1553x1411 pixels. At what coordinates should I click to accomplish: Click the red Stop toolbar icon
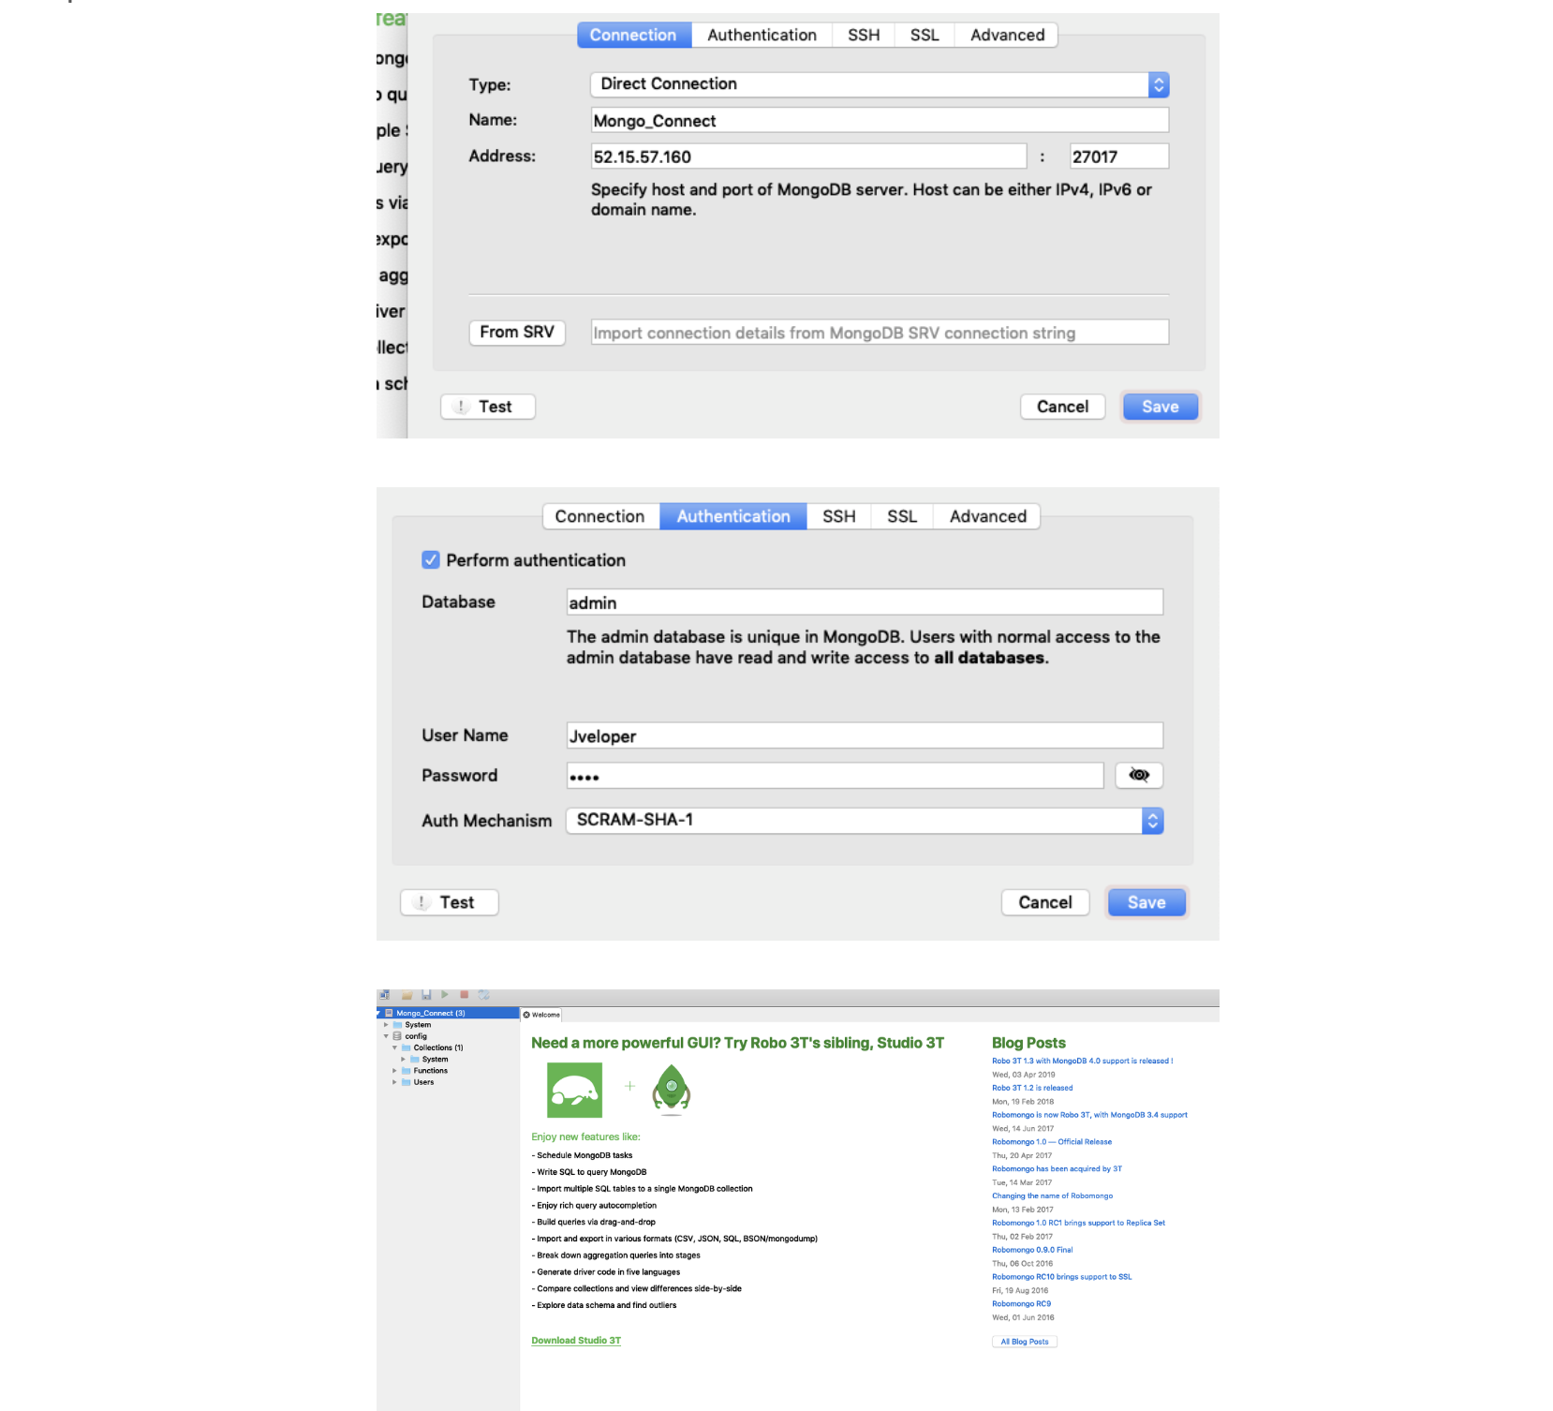464,995
